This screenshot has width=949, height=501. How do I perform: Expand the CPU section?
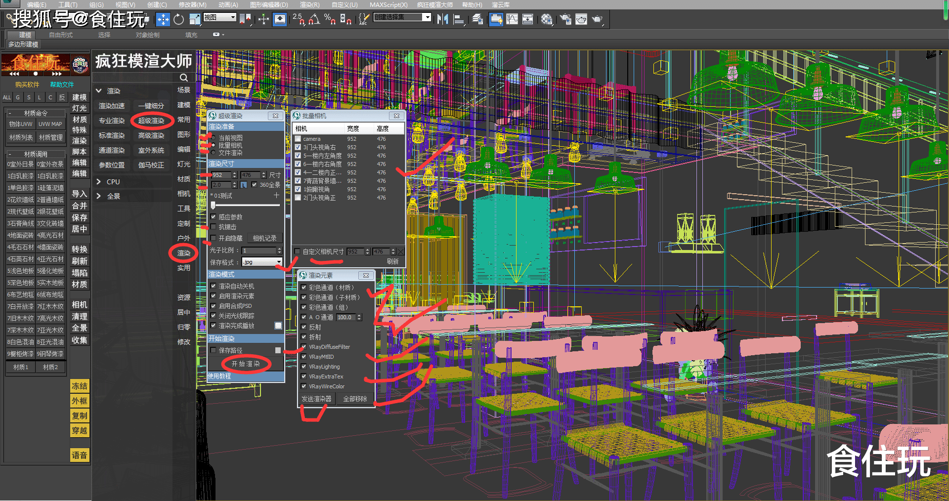pyautogui.click(x=98, y=182)
